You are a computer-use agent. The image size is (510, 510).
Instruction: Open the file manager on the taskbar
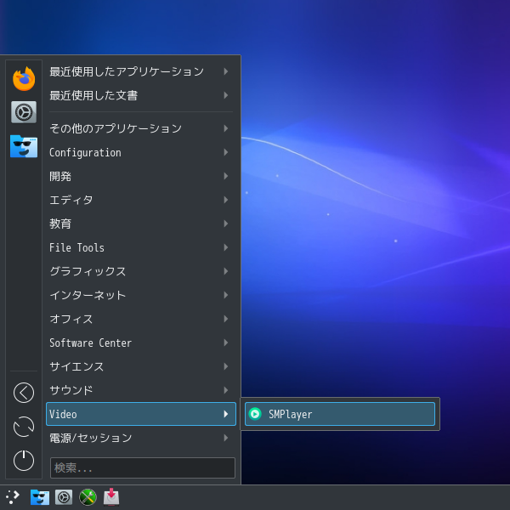pos(40,497)
